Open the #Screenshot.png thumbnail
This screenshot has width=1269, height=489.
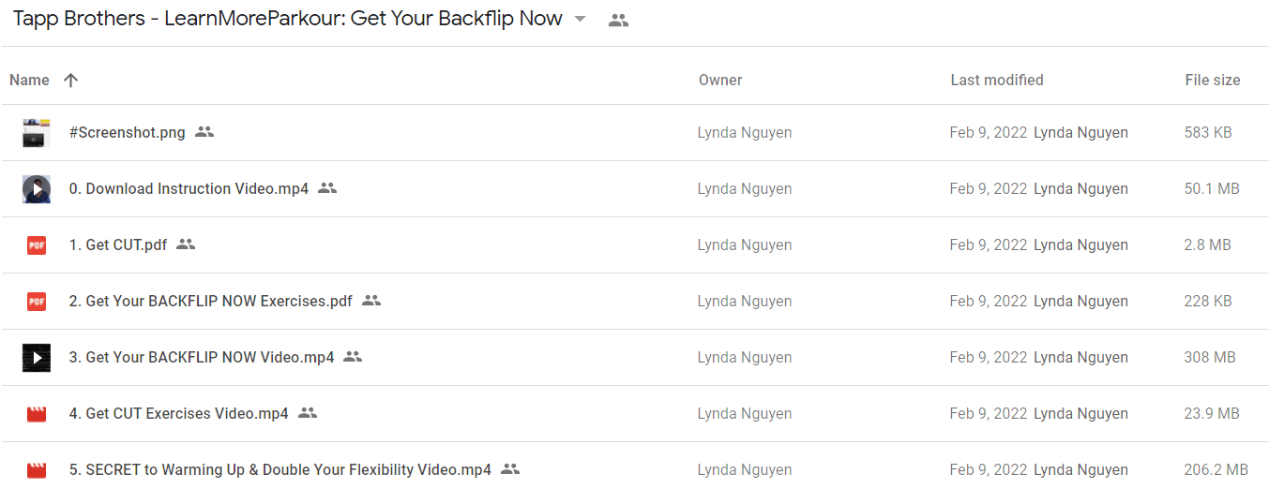coord(36,133)
